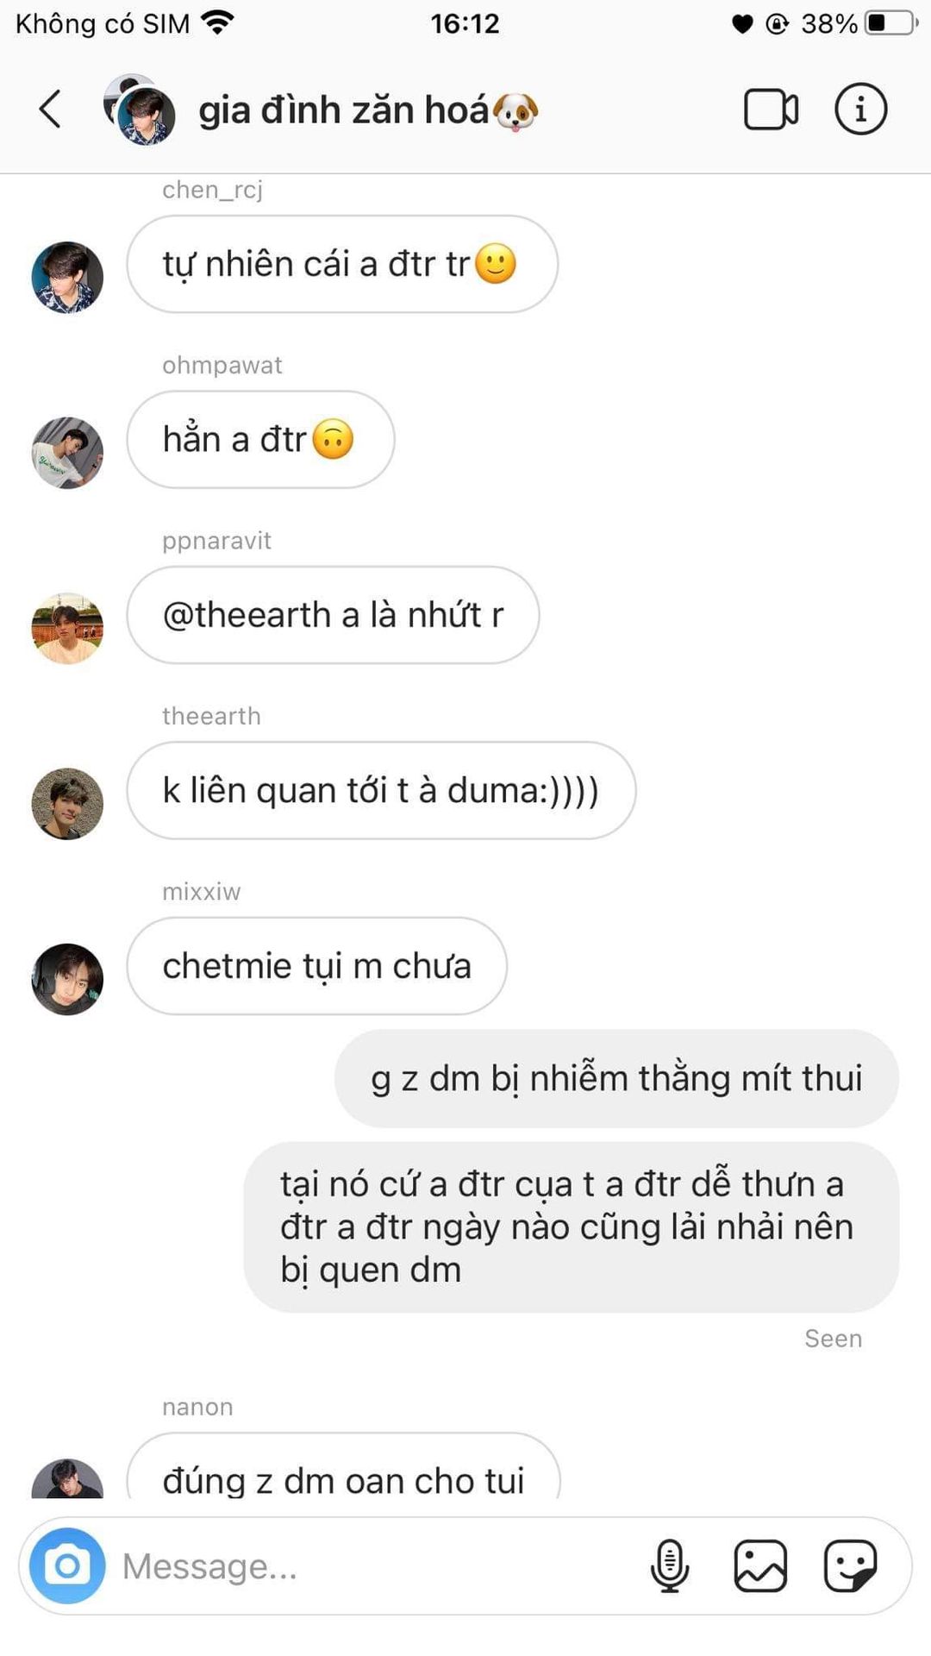Start a video call
The width and height of the screenshot is (931, 1656).
tap(771, 110)
